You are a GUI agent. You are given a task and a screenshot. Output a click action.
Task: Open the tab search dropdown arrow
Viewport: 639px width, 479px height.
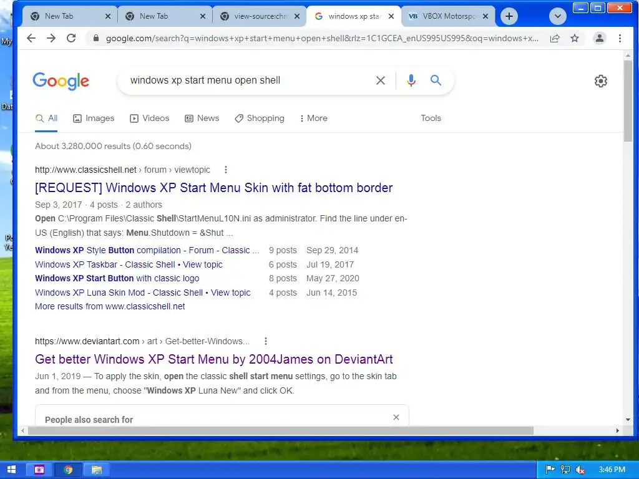[557, 16]
